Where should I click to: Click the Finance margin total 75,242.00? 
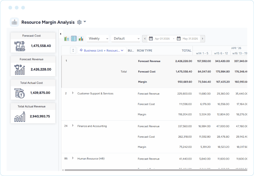(x=186, y=147)
